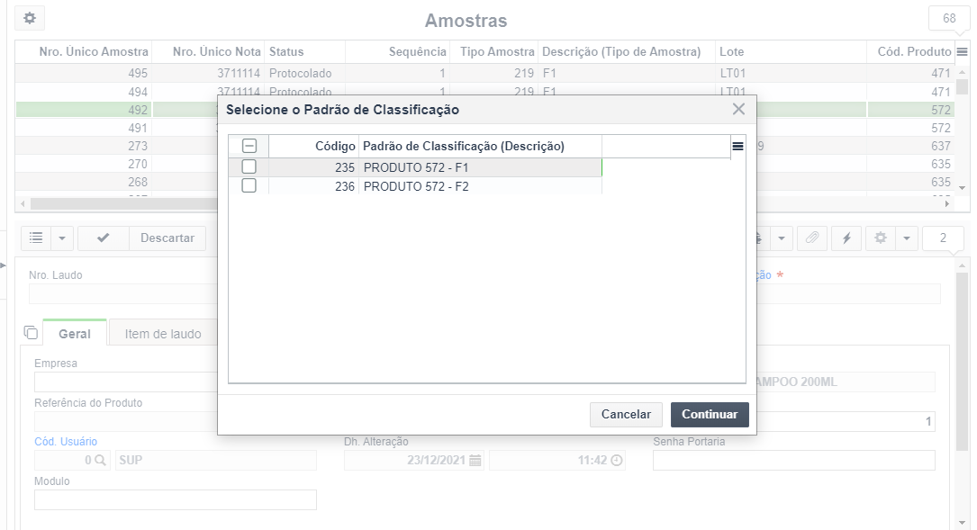The width and height of the screenshot is (977, 530).
Task: Click the Continuar button
Action: [x=710, y=415]
